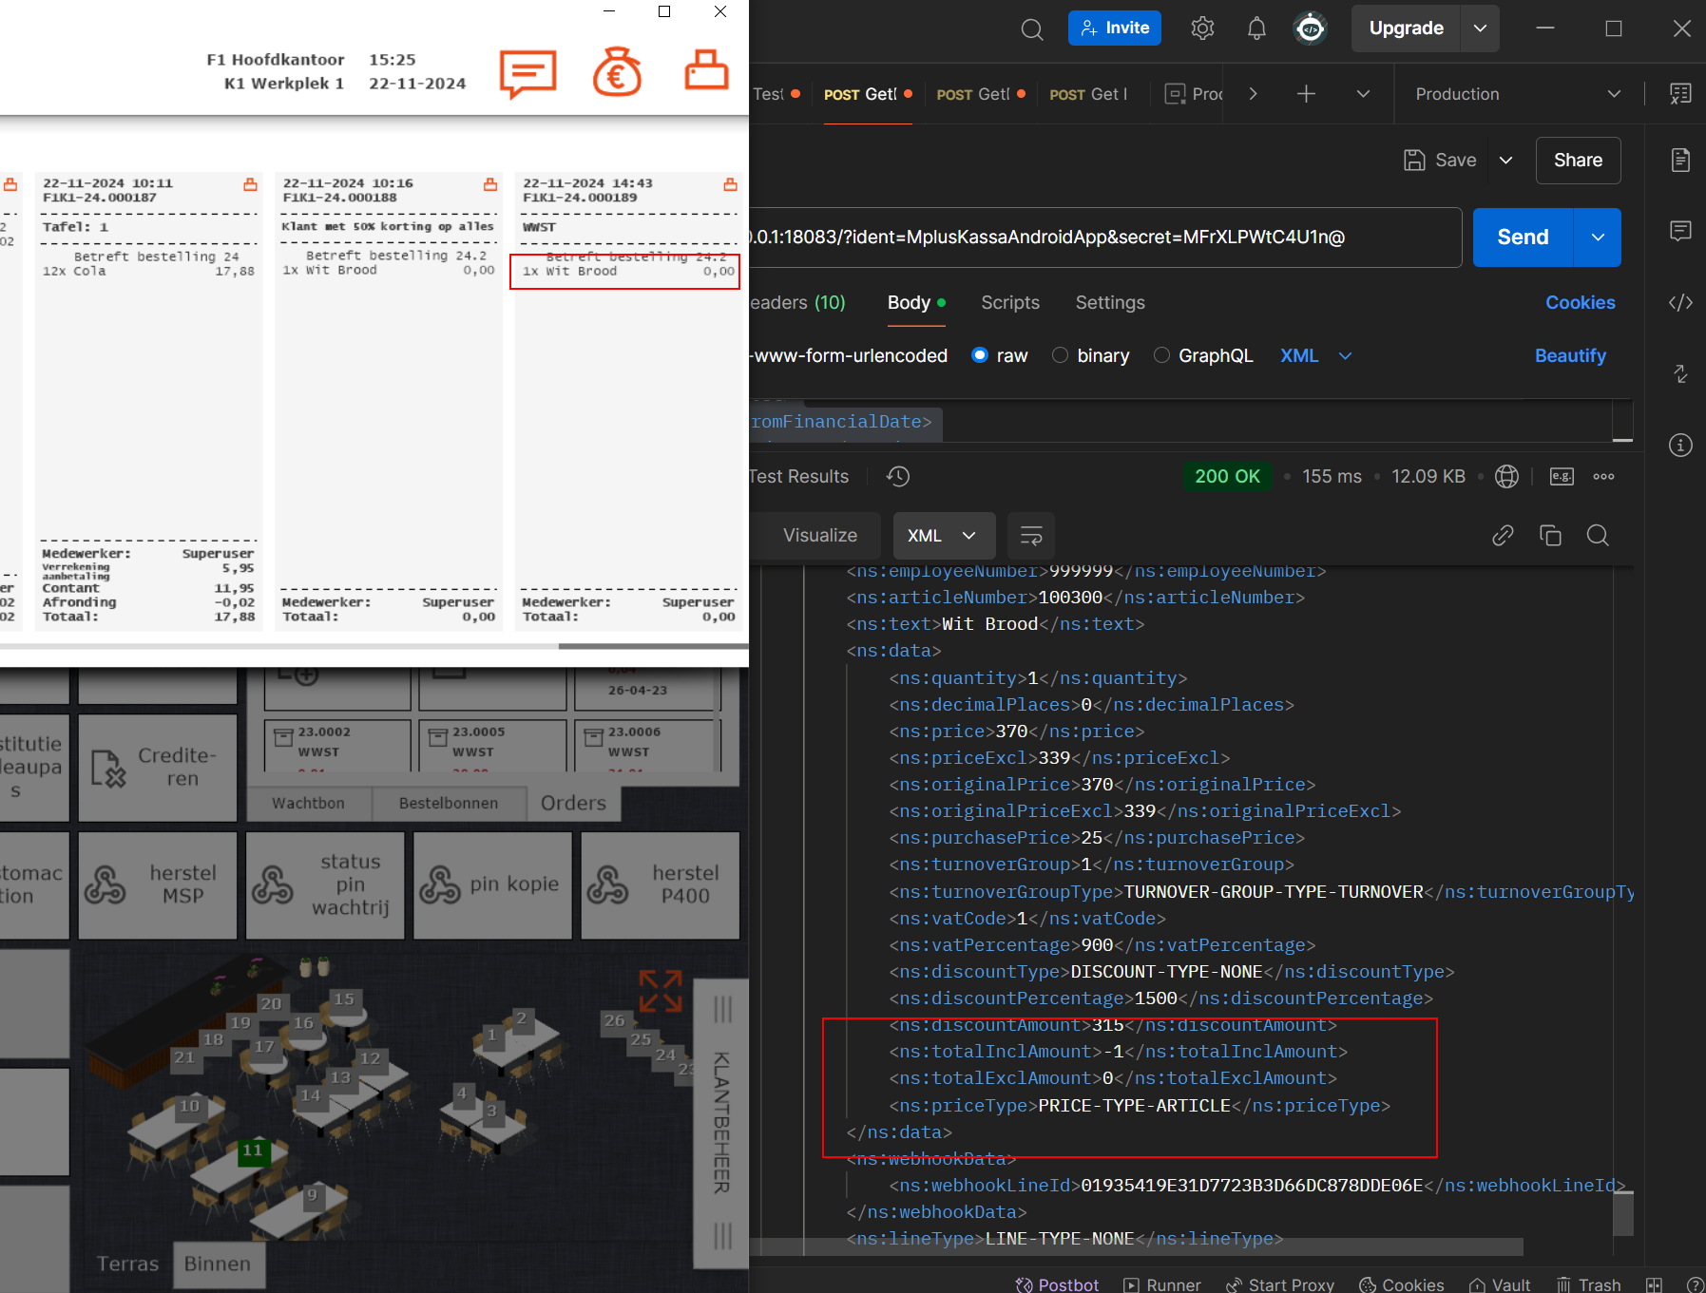The width and height of the screenshot is (1706, 1293).
Task: Open response more options ellipsis
Action: 1603,476
